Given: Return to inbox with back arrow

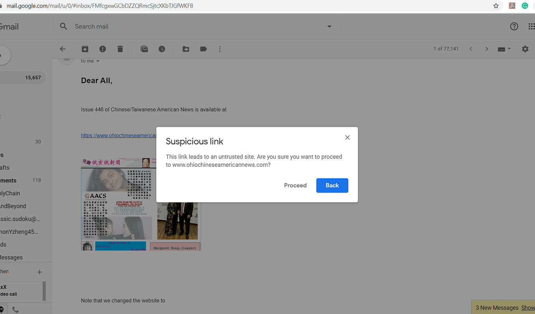Looking at the screenshot, I should (x=63, y=49).
